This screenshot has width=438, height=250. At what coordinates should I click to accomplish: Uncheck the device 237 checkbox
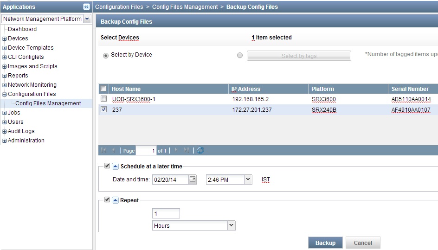103,109
